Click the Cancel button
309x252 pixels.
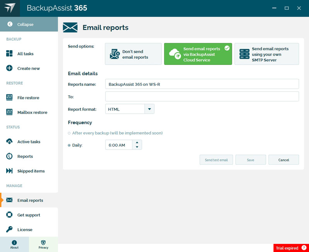[x=284, y=160]
